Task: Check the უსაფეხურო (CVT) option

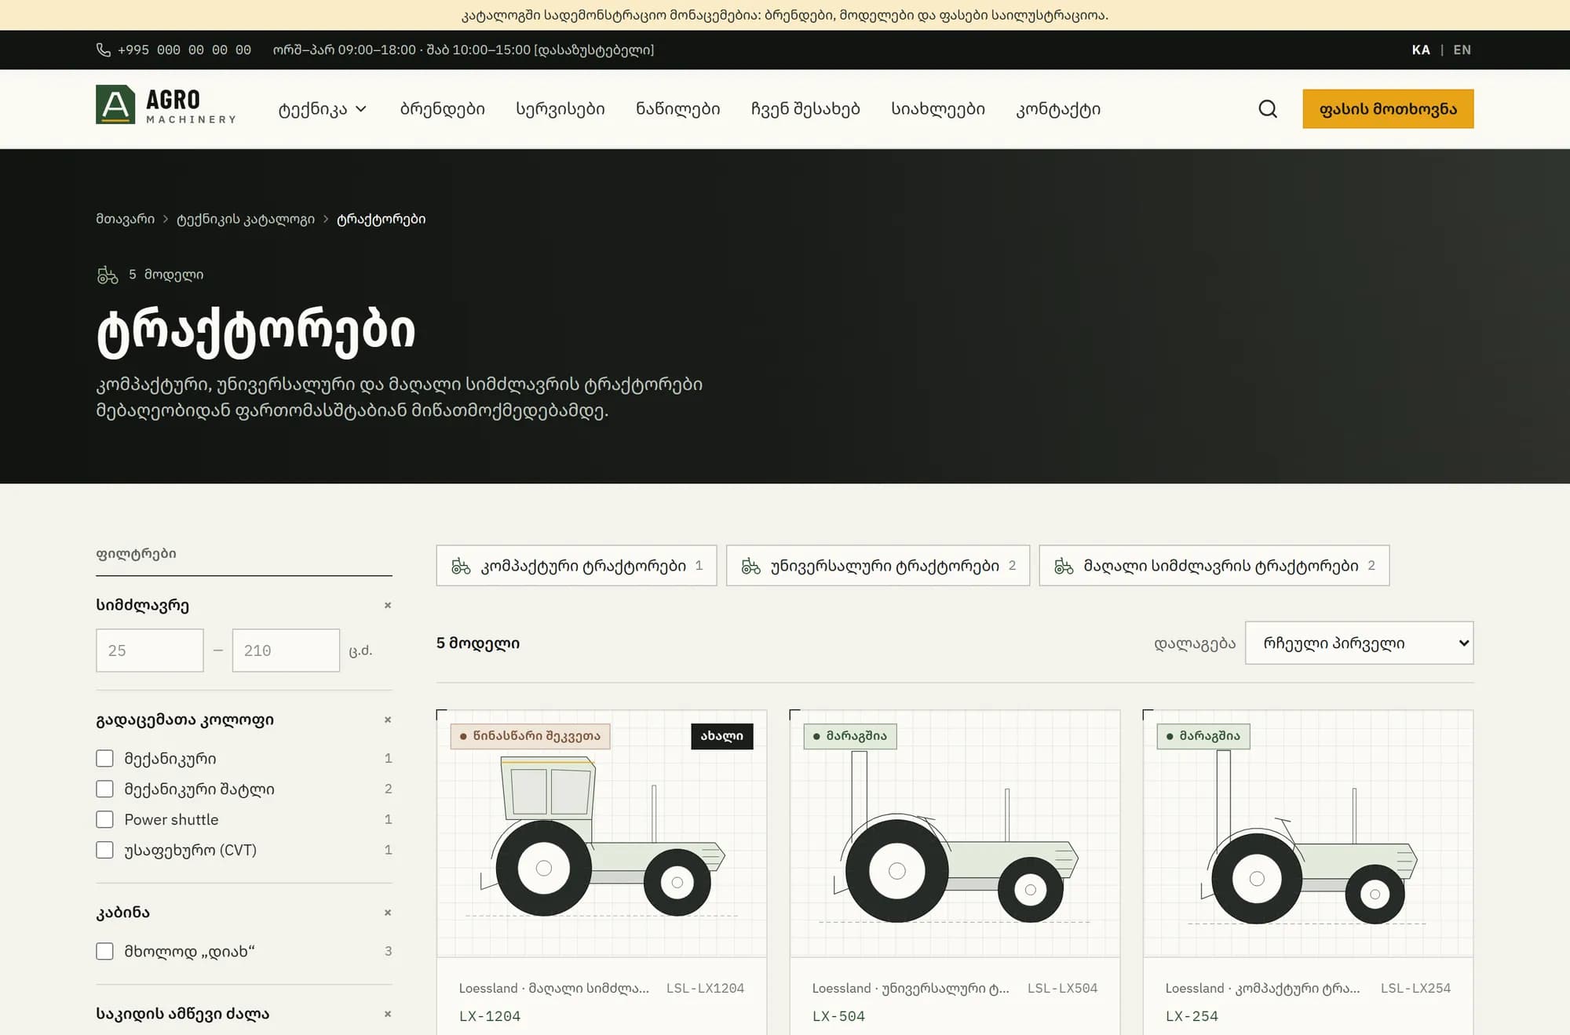Action: pos(104,850)
